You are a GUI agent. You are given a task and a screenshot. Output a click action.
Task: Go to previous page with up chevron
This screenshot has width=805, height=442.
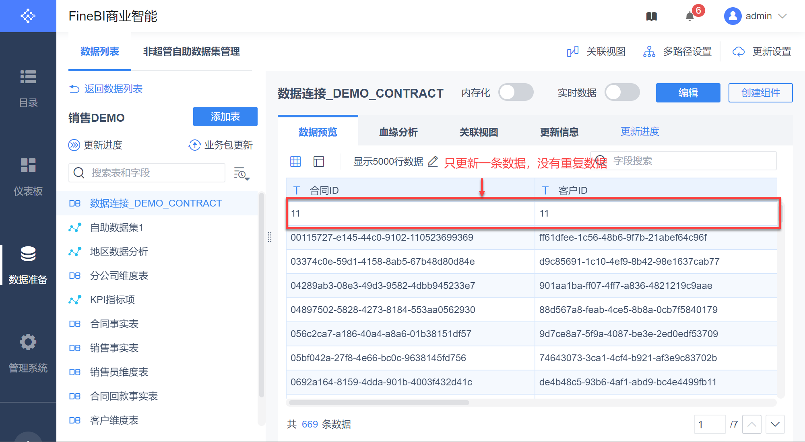[751, 424]
